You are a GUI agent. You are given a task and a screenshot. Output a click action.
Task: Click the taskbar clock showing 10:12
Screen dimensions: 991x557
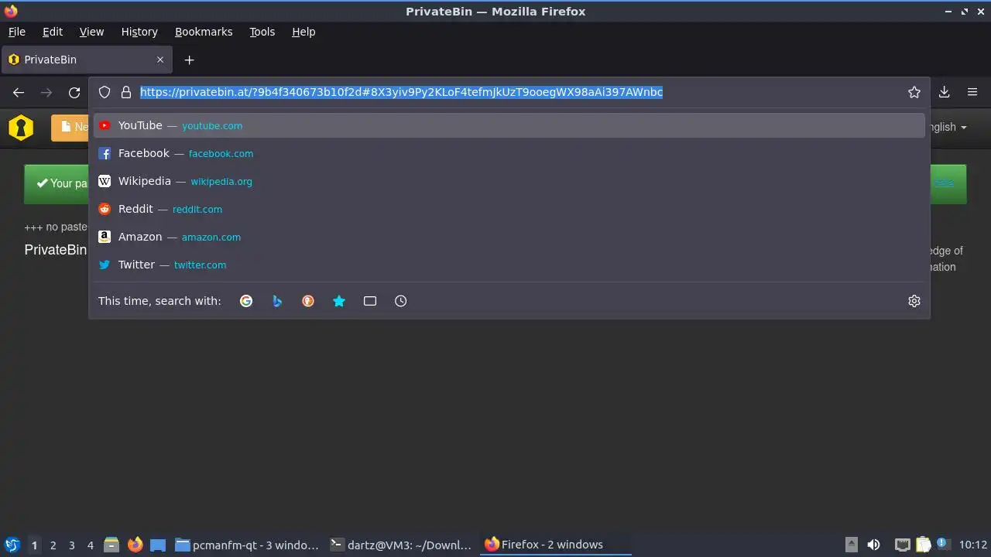[x=973, y=545]
